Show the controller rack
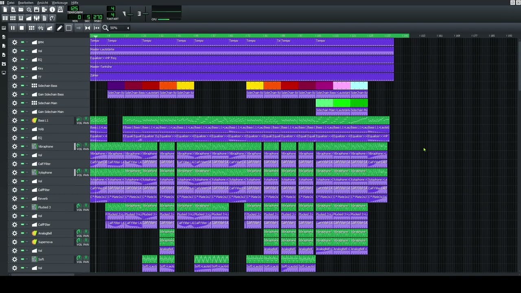This screenshot has width=521, height=293. 52,18
